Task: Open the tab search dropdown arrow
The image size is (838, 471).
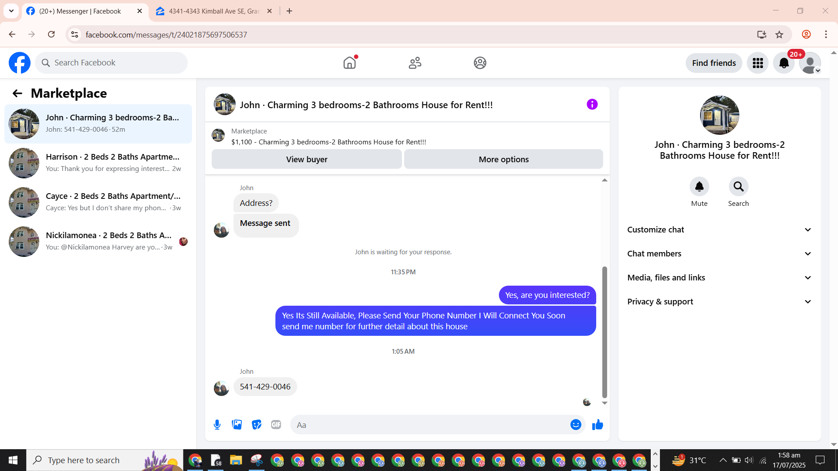Action: click(x=11, y=11)
